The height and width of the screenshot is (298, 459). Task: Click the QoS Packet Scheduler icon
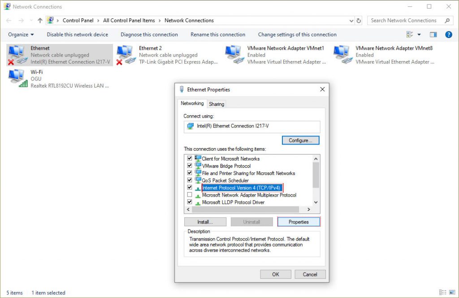click(x=198, y=180)
